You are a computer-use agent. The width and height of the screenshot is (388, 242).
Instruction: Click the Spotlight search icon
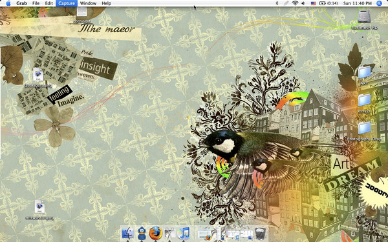pos(379,3)
